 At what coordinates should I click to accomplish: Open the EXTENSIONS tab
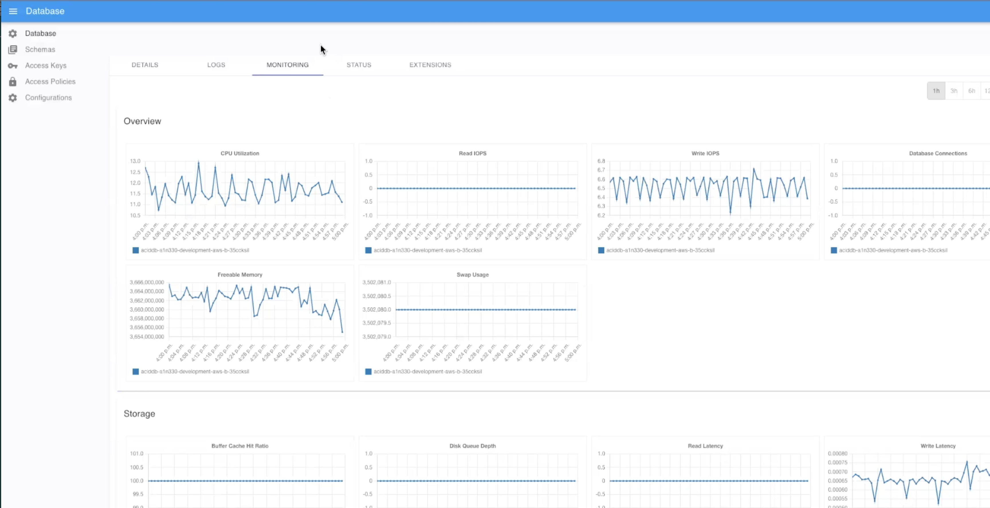point(430,65)
